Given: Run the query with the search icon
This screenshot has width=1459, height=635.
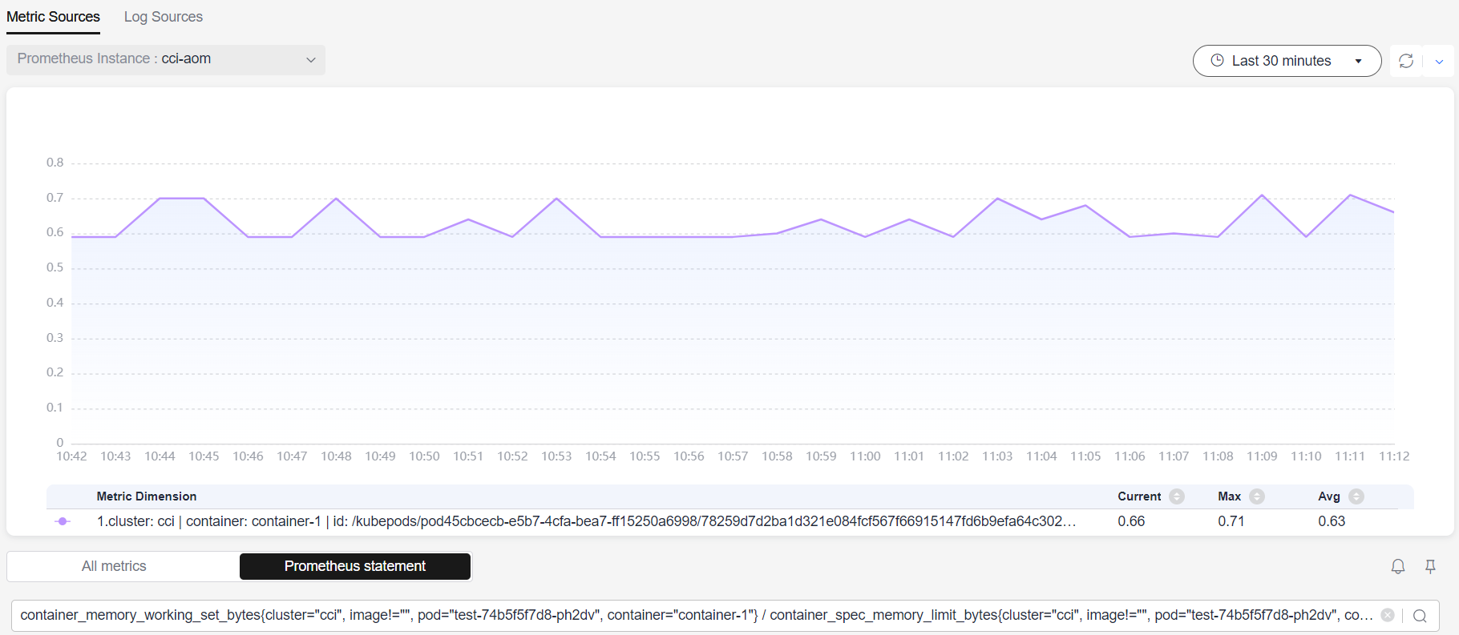Looking at the screenshot, I should (x=1420, y=616).
